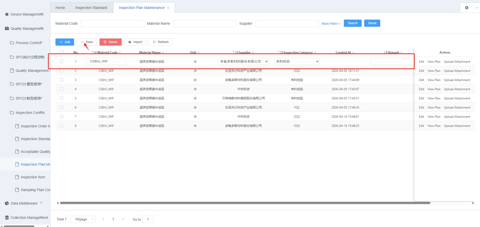Sort the table by Material Code
Viewport: 480px width, 227px height.
(120, 52)
